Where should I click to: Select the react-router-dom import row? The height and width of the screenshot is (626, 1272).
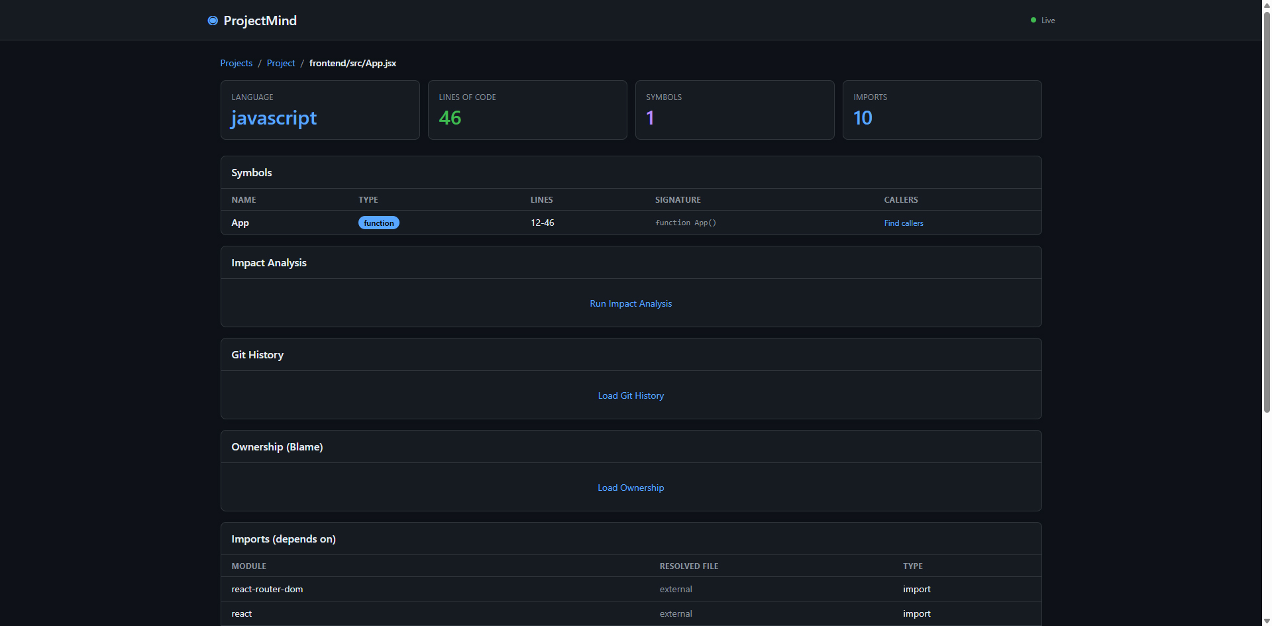pyautogui.click(x=267, y=589)
